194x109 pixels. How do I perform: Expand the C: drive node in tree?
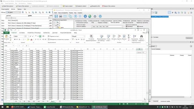click(54, 22)
